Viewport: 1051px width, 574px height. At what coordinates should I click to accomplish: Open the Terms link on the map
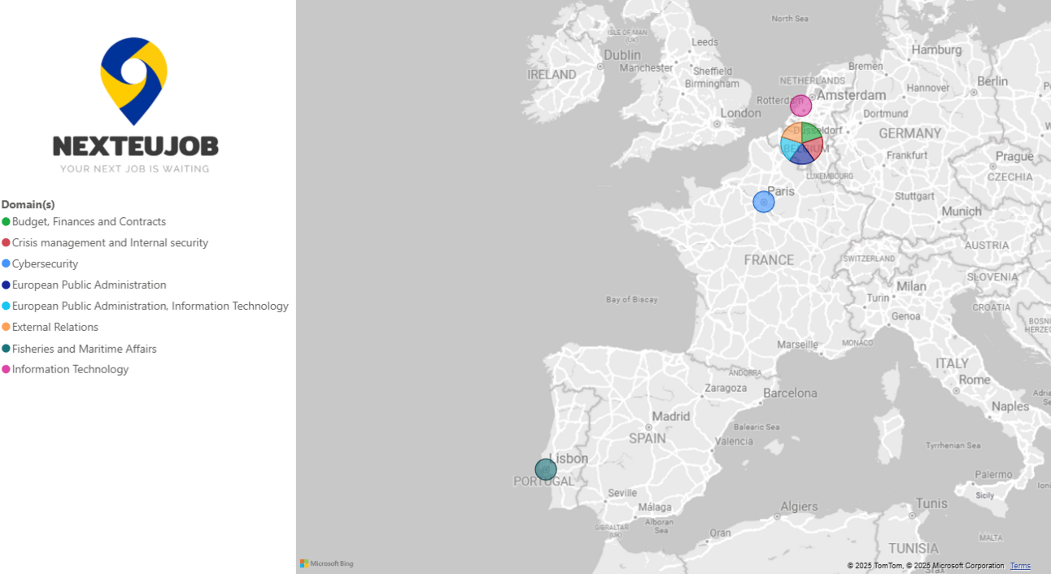[1020, 566]
